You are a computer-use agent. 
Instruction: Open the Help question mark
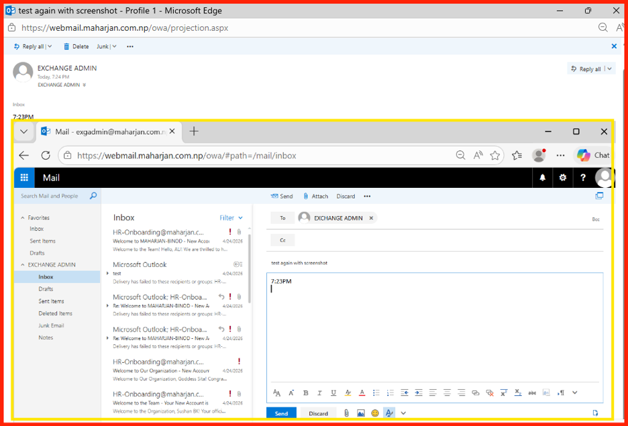583,178
